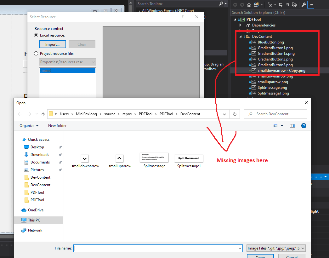Viewport: 329px width, 258px height.
Task: Click the Properties wrench icon in Solution Explorer
Action: 304,5
